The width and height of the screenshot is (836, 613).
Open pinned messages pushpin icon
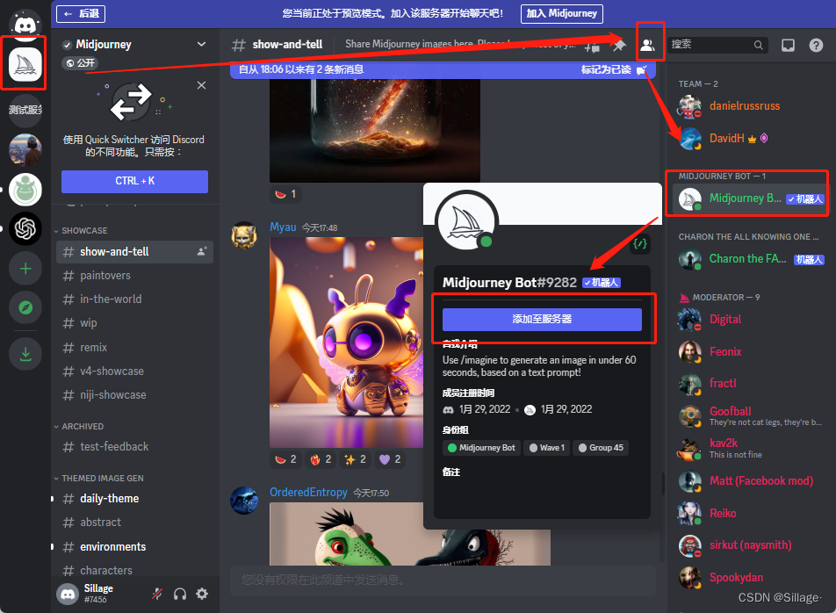pyautogui.click(x=619, y=46)
